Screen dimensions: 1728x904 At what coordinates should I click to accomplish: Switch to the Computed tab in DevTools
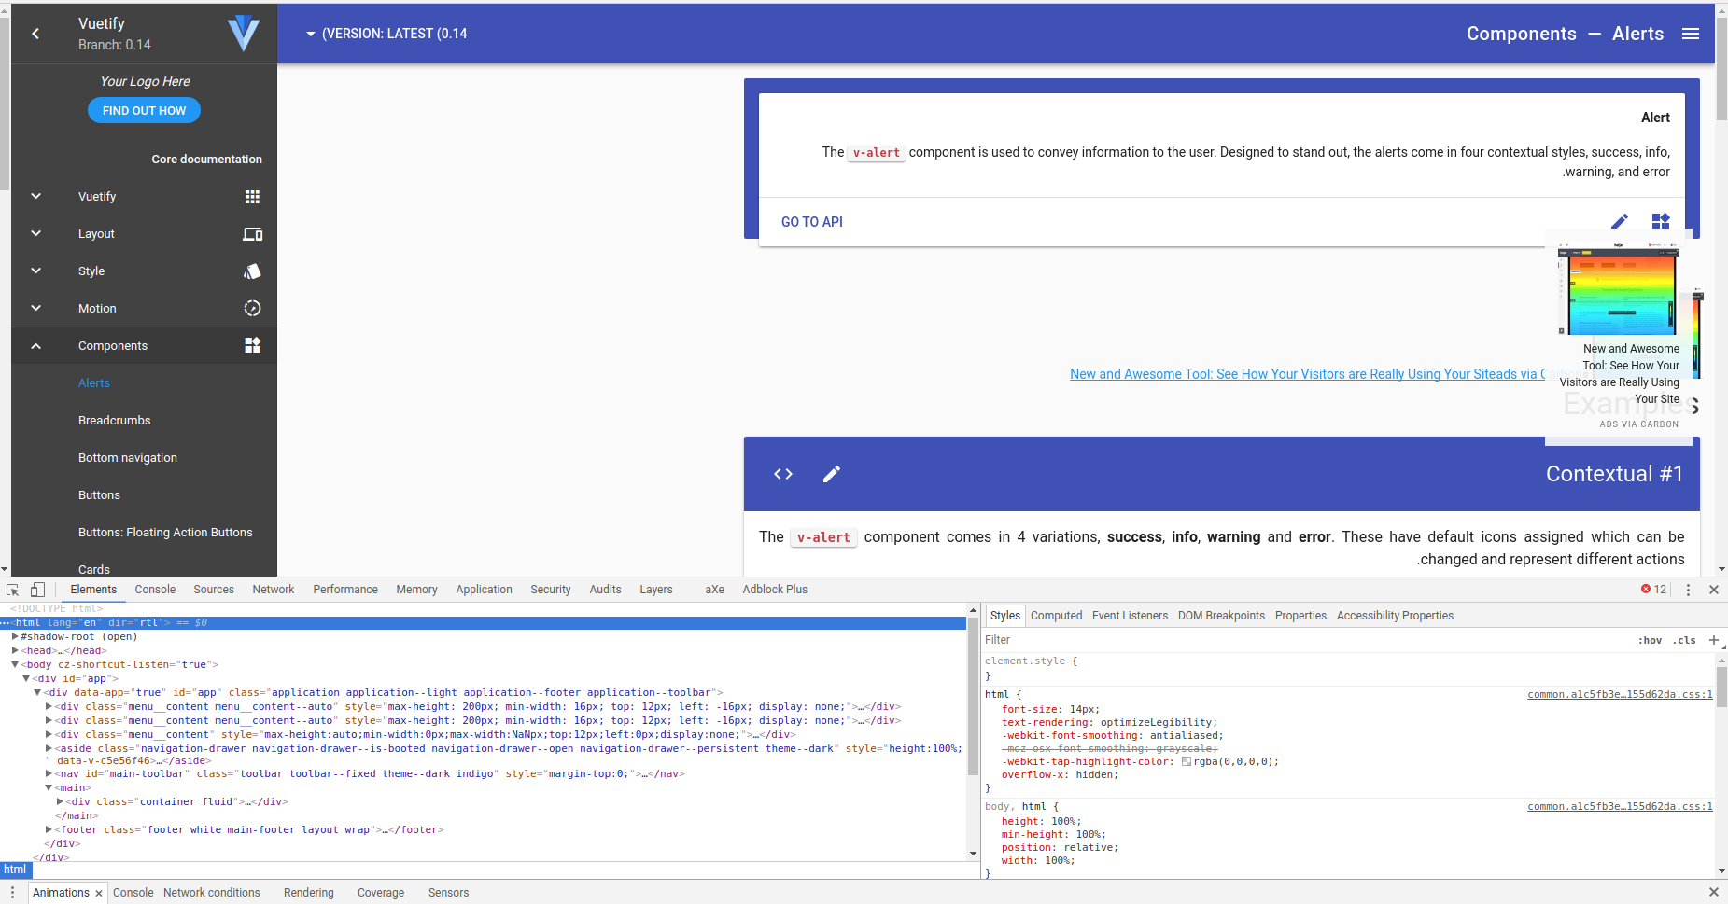click(x=1056, y=615)
